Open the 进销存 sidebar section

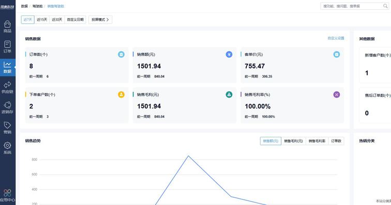coord(7,107)
